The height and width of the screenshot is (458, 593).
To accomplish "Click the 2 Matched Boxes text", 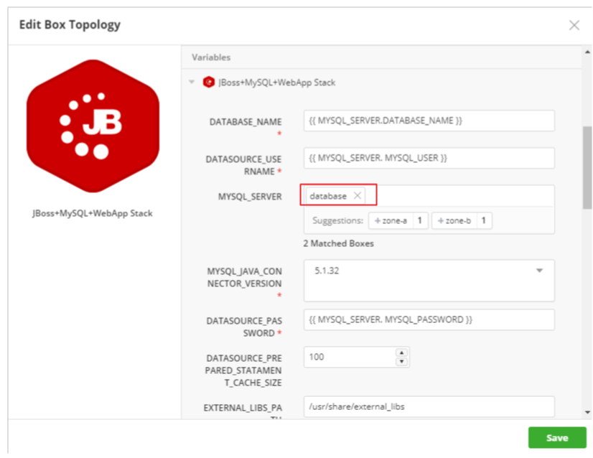I will pos(338,243).
